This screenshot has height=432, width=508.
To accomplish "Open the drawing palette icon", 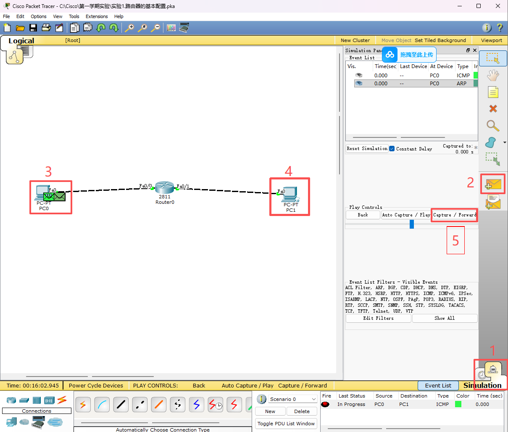I will pyautogui.click(x=171, y=28).
